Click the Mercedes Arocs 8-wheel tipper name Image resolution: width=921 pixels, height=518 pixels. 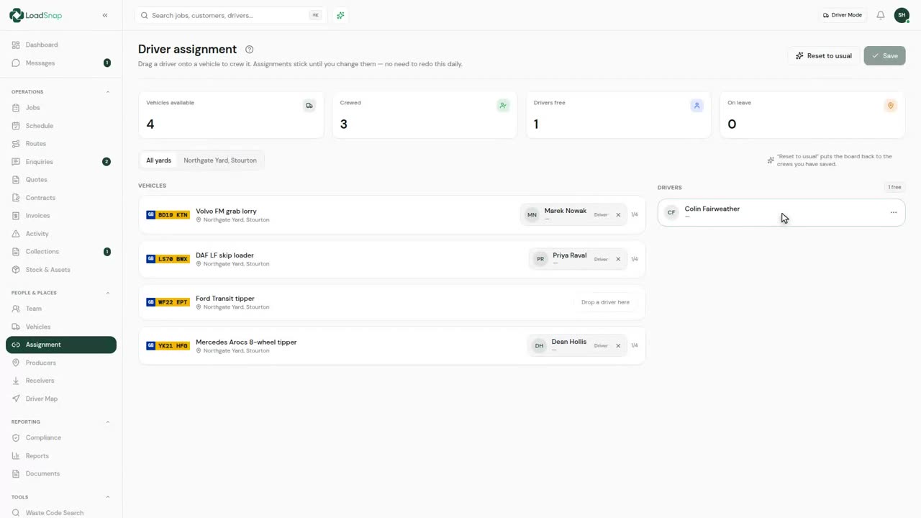(x=246, y=342)
